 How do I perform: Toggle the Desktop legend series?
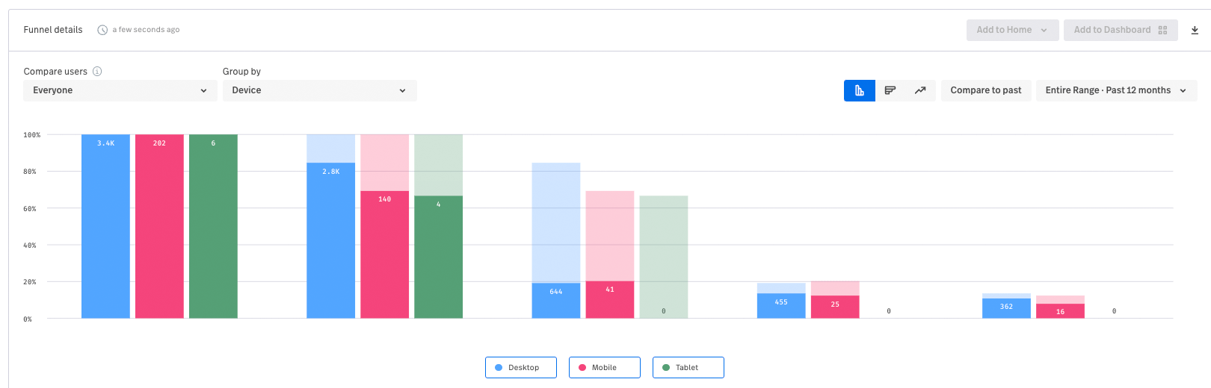tap(521, 368)
